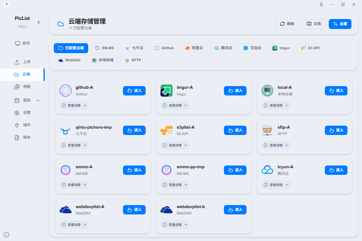Click 进入 on the local-A card
Viewport: 362px width, 241px height.
coord(336,91)
